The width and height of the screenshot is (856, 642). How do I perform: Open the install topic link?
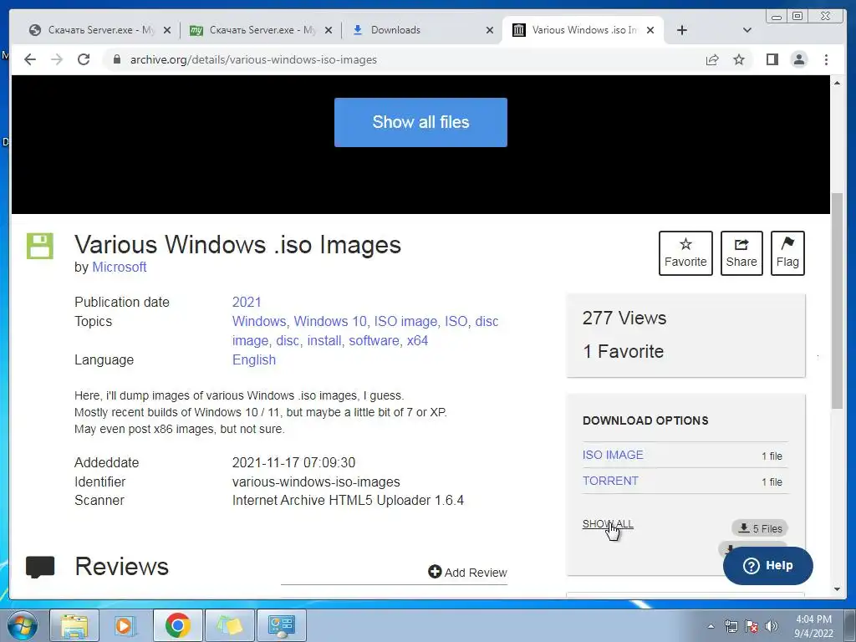pos(324,341)
